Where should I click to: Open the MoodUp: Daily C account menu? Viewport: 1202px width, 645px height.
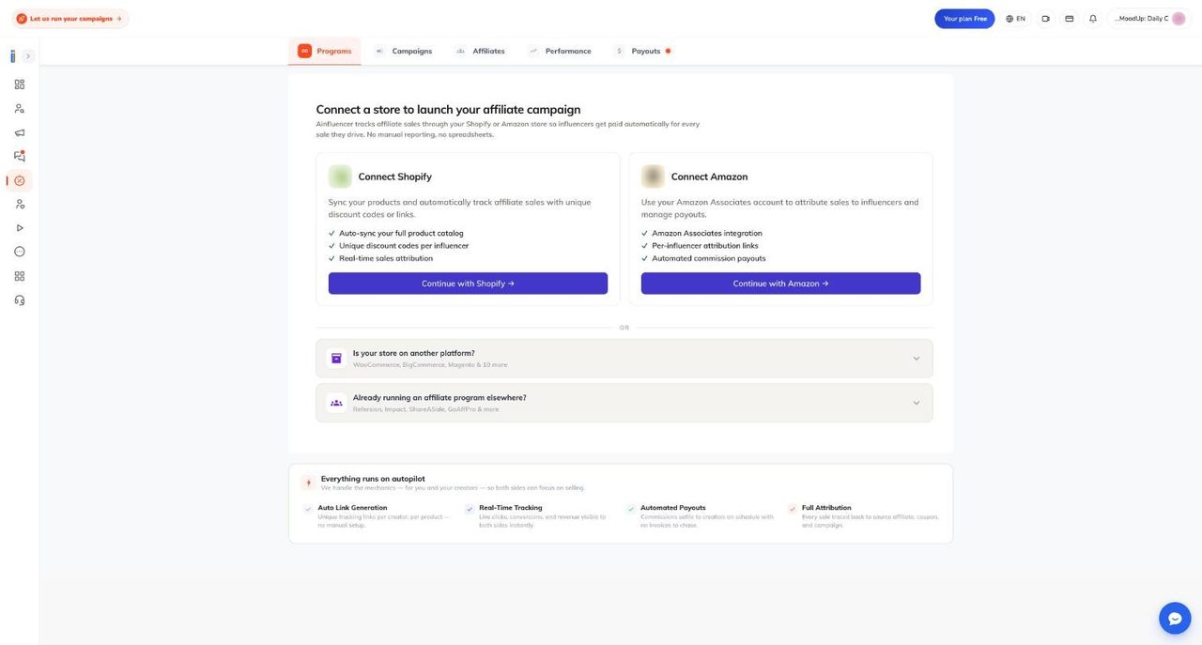pos(1149,19)
